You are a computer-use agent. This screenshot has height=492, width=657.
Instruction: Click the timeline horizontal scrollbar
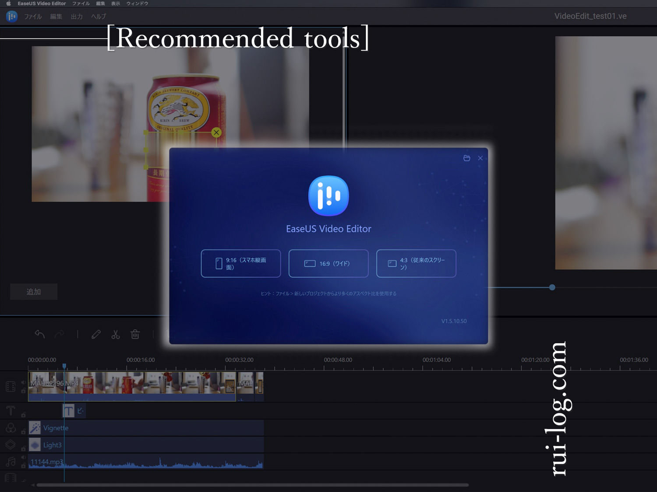pos(253,485)
